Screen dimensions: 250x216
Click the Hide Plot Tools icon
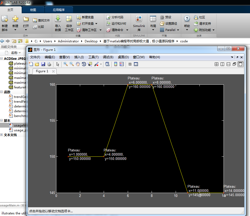pyautogui.click(x=130, y=64)
